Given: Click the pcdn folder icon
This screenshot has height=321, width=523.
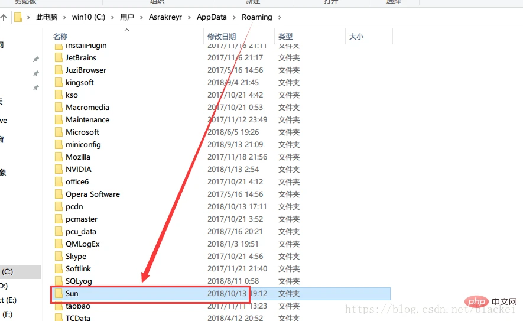Looking at the screenshot, I should [59, 206].
